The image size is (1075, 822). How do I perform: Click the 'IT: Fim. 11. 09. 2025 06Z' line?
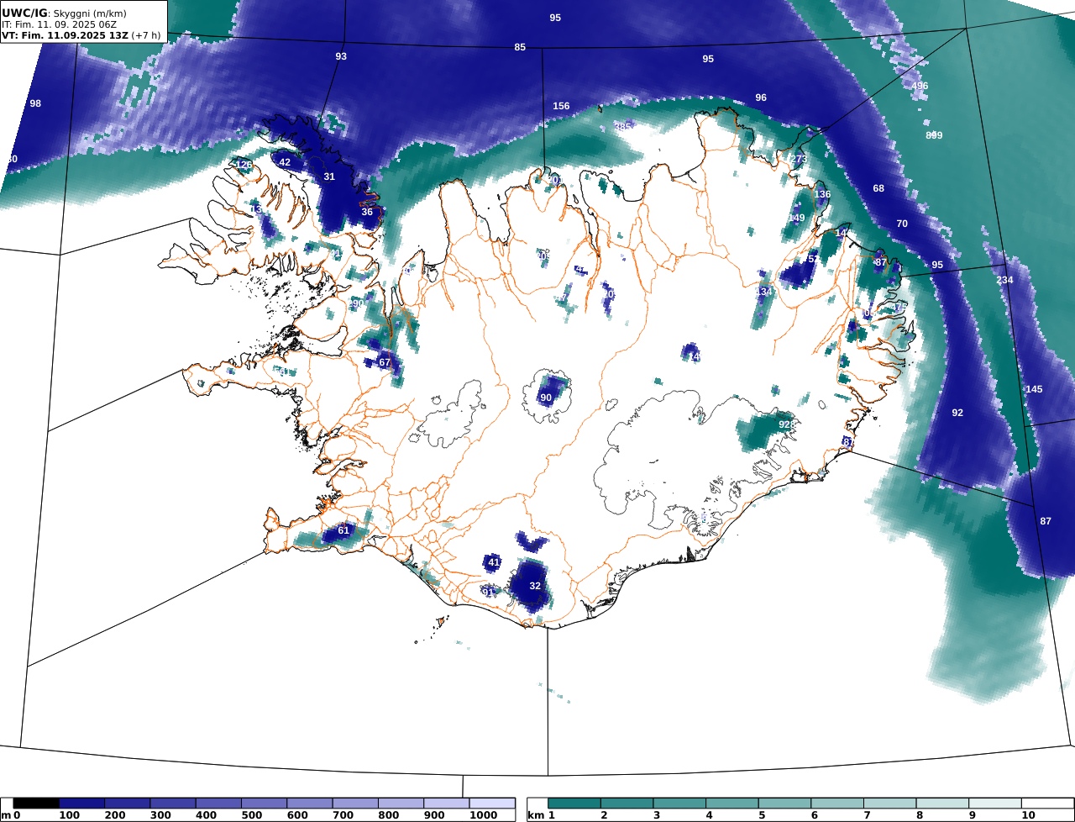[x=59, y=25]
